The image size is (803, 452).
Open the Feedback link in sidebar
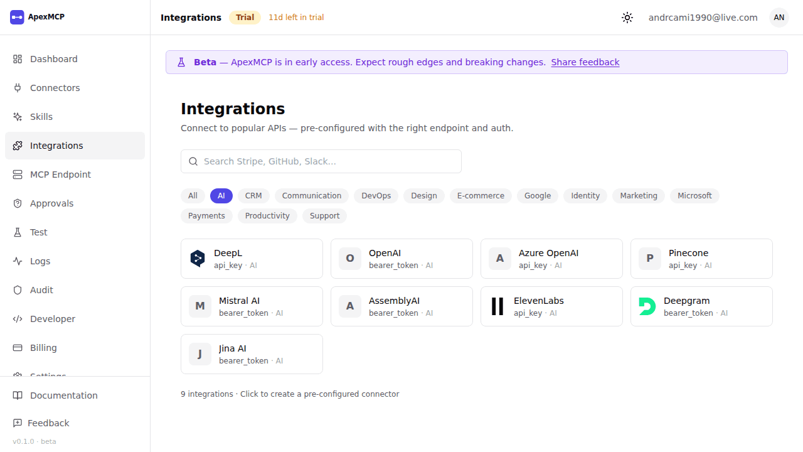pyautogui.click(x=75, y=423)
